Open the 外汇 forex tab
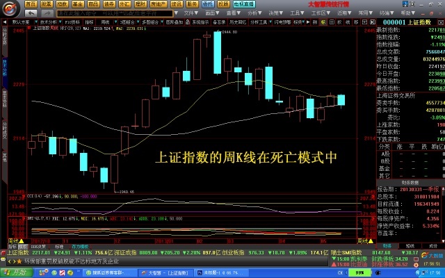This screenshot has height=278, width=445. (x=124, y=4)
